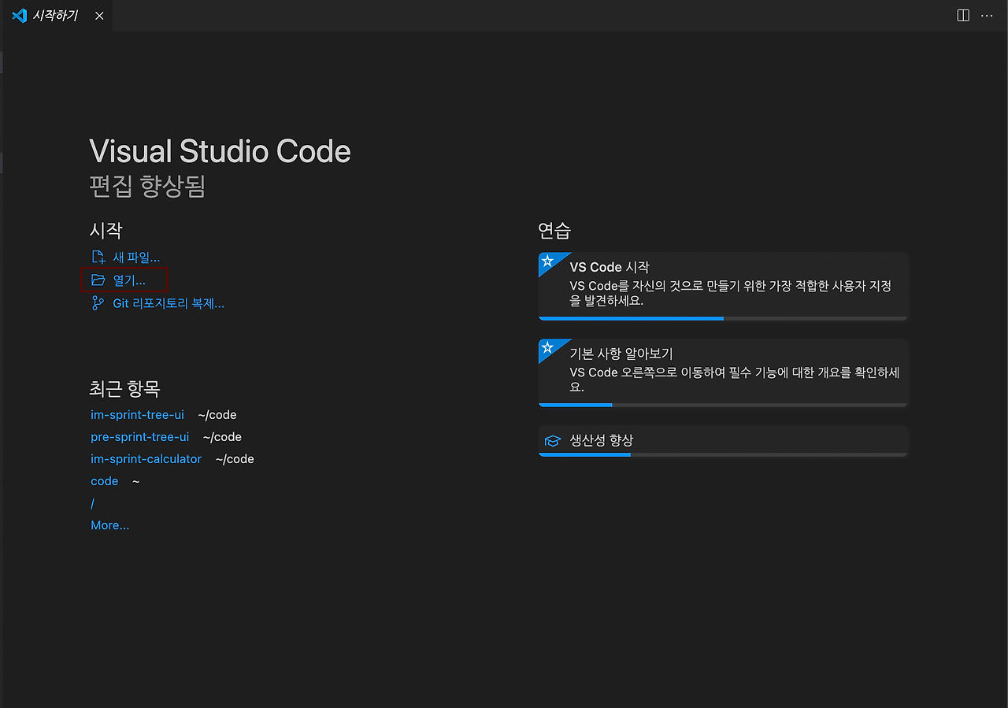Click the ~/code path beside pre-sprint-tree-ui
The height and width of the screenshot is (708, 1008).
[222, 437]
